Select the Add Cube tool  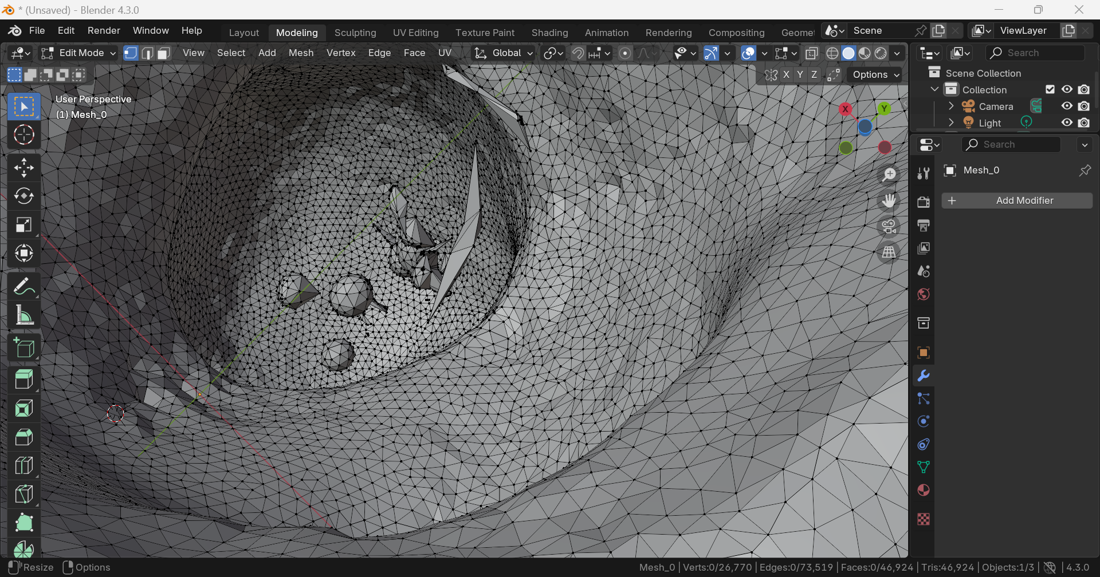pos(23,348)
